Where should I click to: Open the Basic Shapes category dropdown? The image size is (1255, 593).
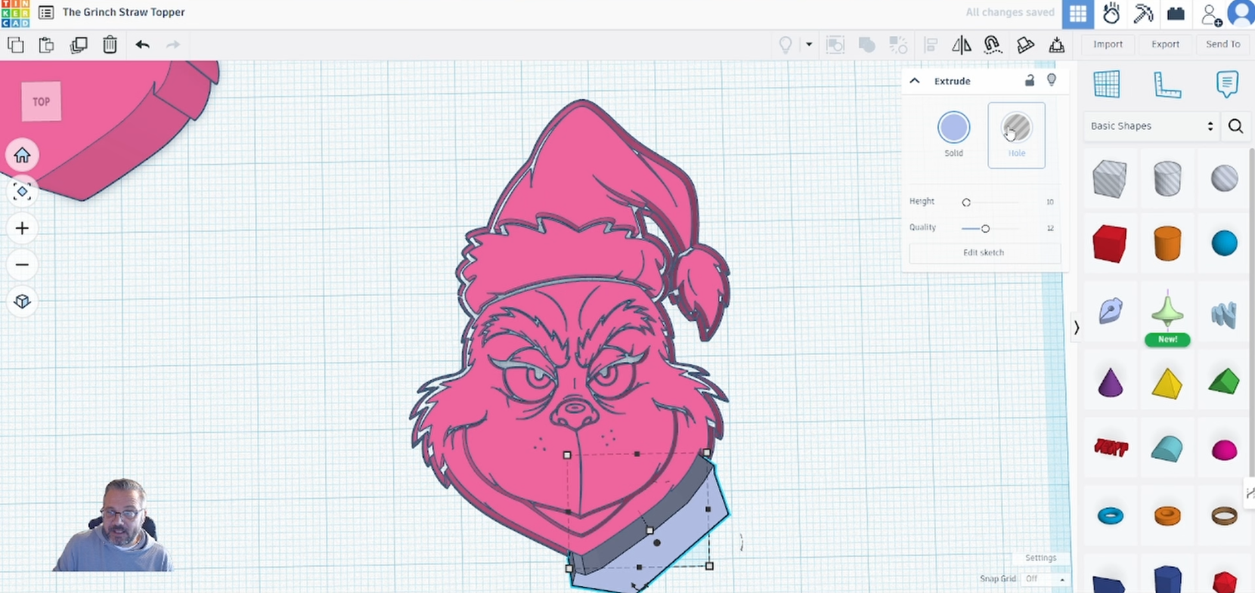tap(1150, 126)
